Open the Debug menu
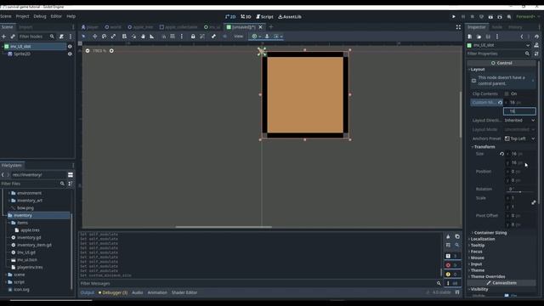This screenshot has height=306, width=544. tap(40, 16)
